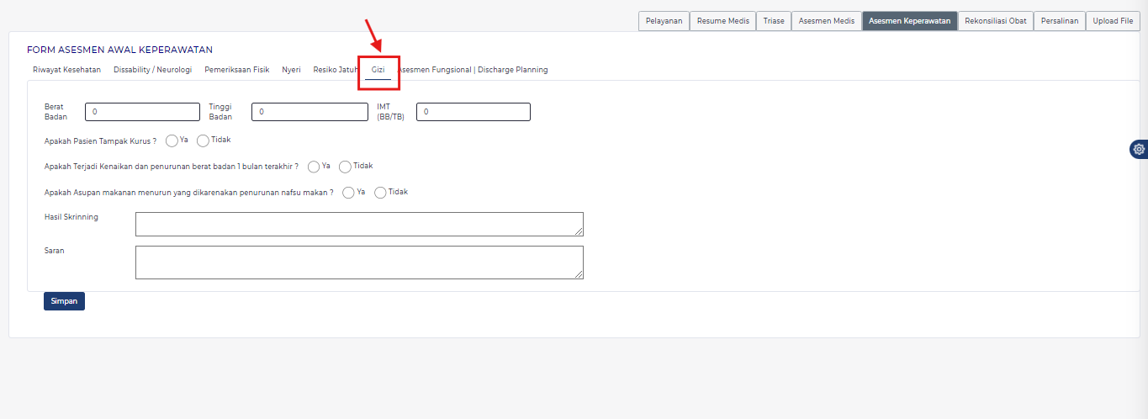Select Ya for Asupan makanan menurun

348,193
